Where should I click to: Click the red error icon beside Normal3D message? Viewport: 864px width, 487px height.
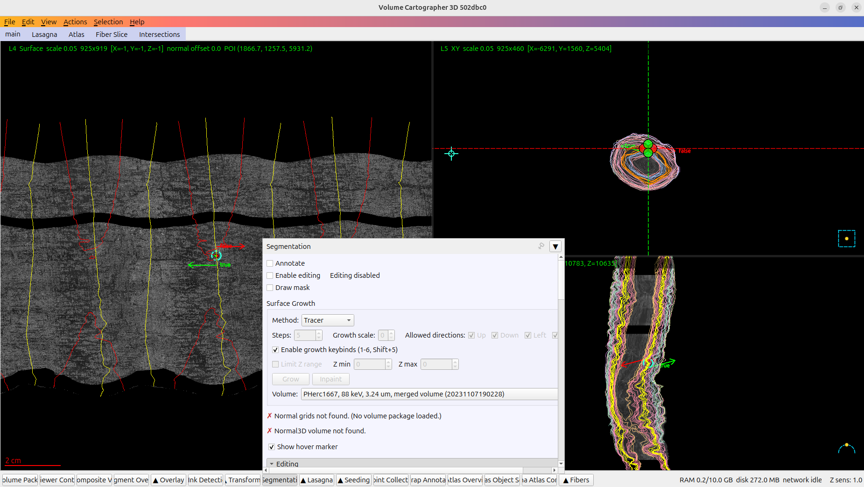[269, 431]
